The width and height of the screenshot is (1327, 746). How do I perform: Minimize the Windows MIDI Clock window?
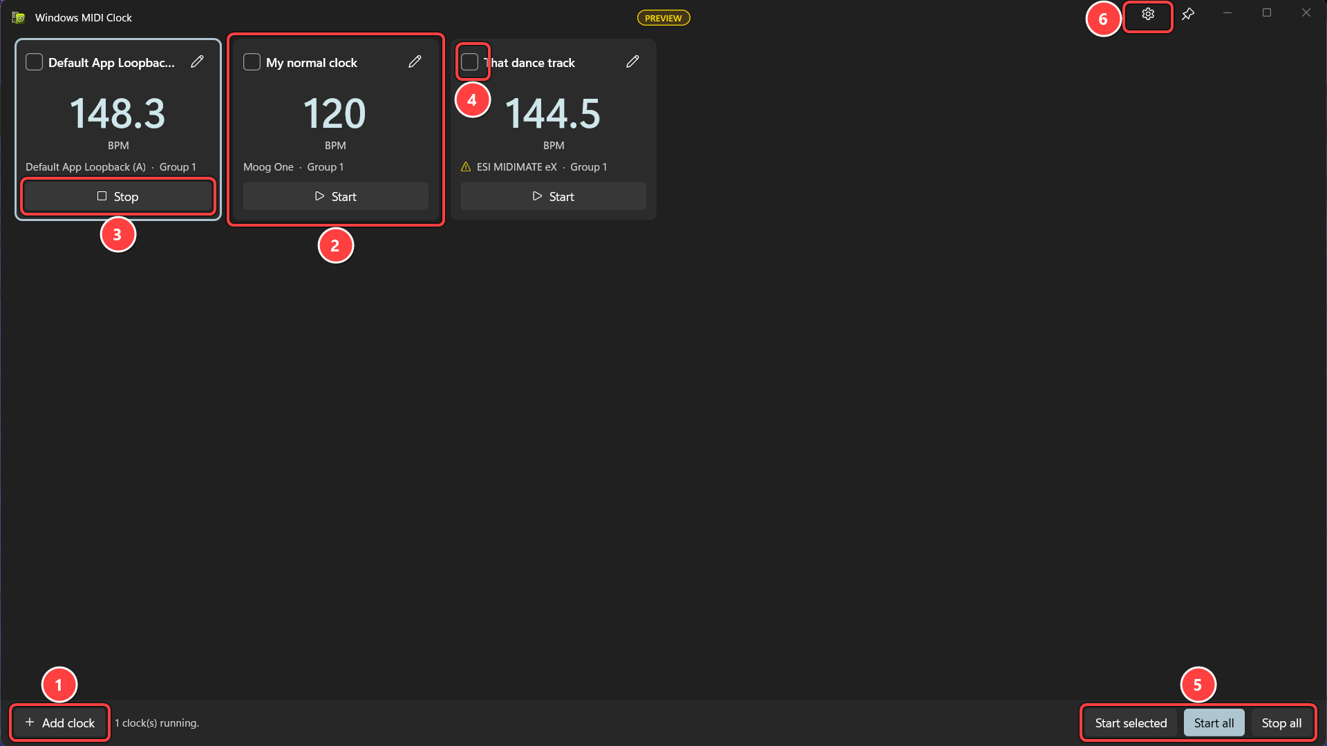(1227, 13)
